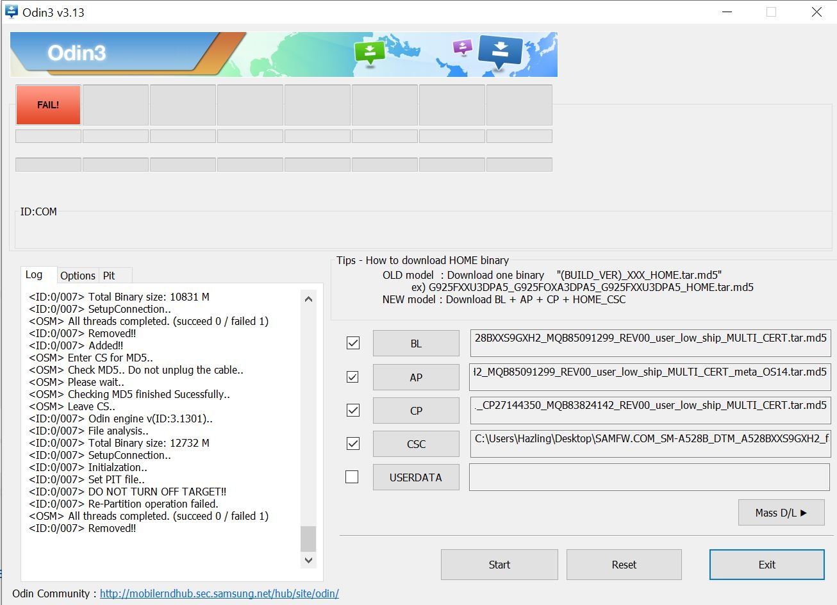This screenshot has width=837, height=605.
Task: Select log line 'DO NOT TURN OFF TARGET!!'
Action: (128, 492)
